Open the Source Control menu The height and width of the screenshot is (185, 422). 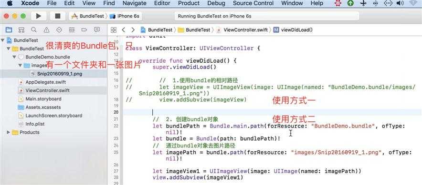point(253,3)
